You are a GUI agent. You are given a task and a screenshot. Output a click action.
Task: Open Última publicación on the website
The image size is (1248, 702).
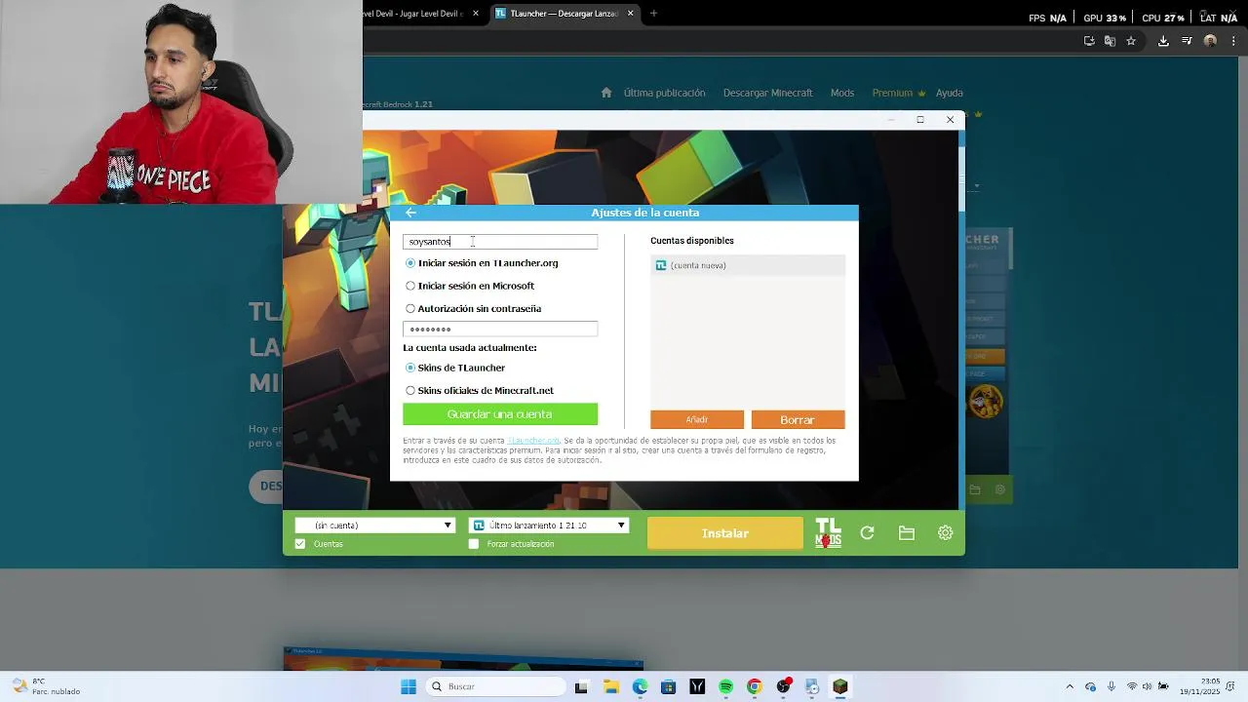[x=664, y=93]
